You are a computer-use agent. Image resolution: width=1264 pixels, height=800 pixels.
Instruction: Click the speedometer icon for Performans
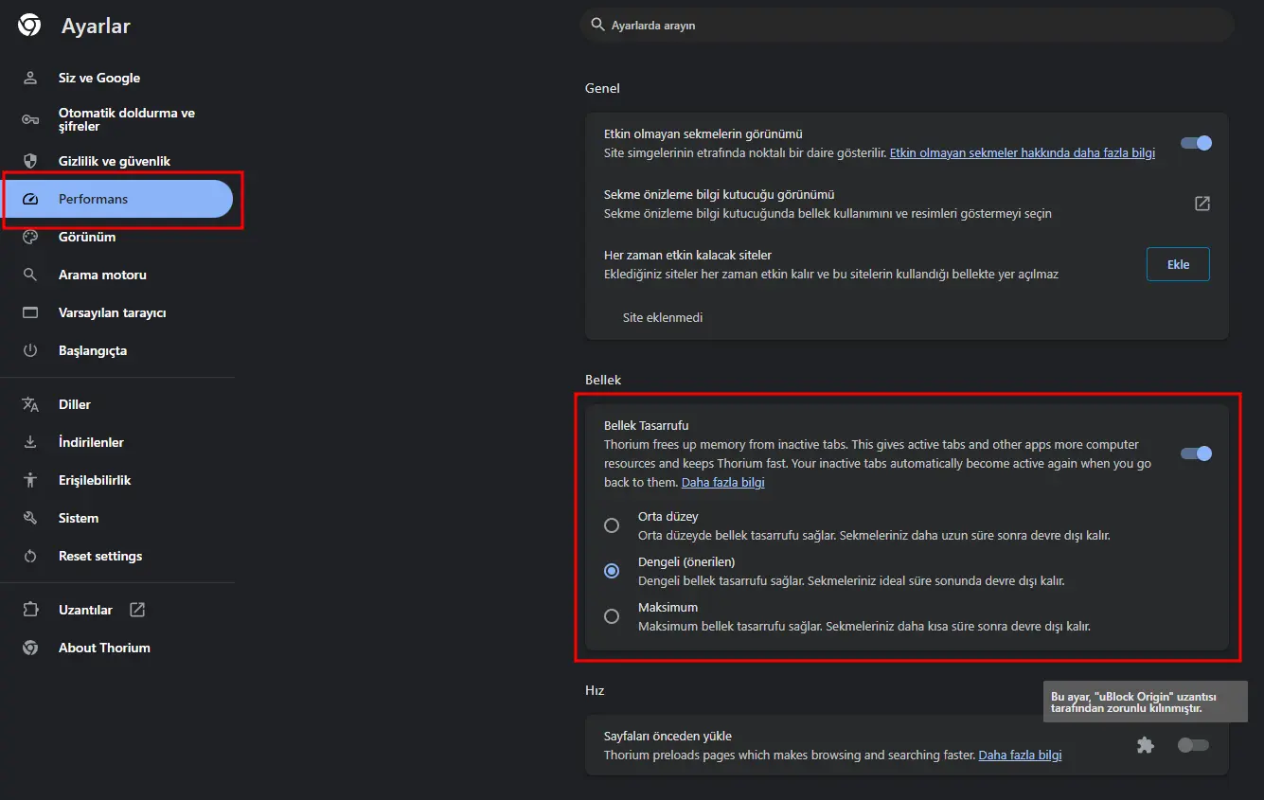coord(30,199)
